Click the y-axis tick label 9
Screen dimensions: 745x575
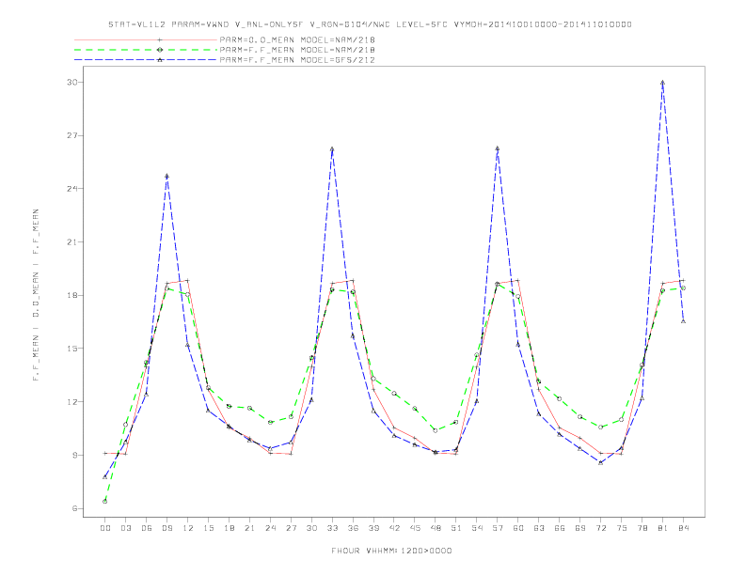coord(74,455)
